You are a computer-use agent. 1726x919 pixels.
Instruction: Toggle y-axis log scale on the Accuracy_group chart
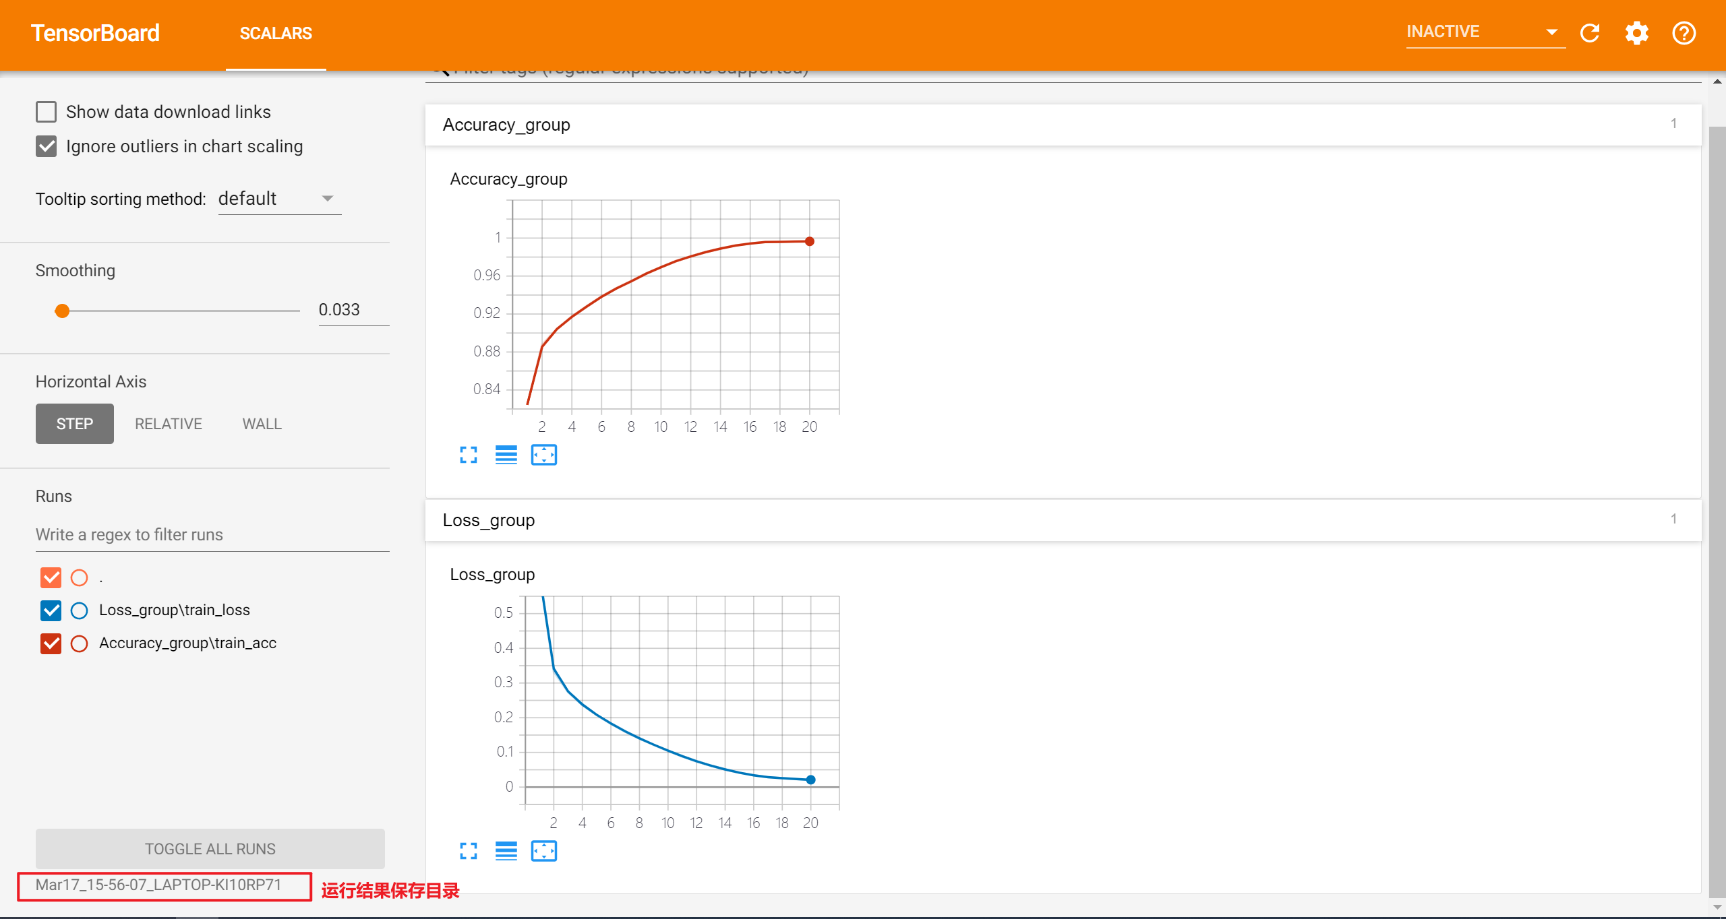point(506,455)
